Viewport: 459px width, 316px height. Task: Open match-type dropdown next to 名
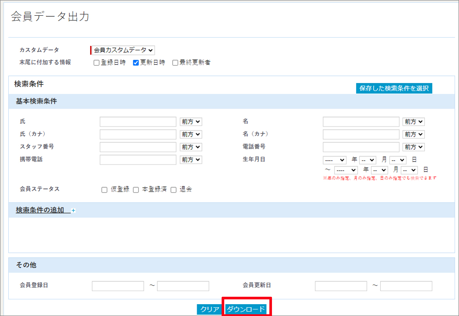tap(413, 122)
